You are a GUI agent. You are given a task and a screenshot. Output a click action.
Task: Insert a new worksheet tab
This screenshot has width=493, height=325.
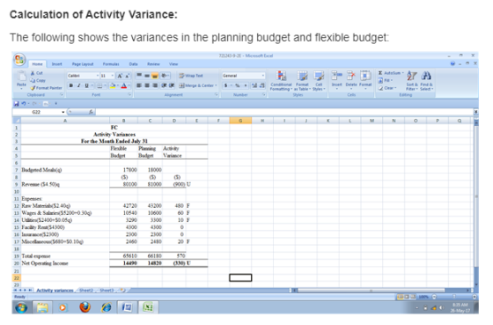pyautogui.click(x=122, y=290)
